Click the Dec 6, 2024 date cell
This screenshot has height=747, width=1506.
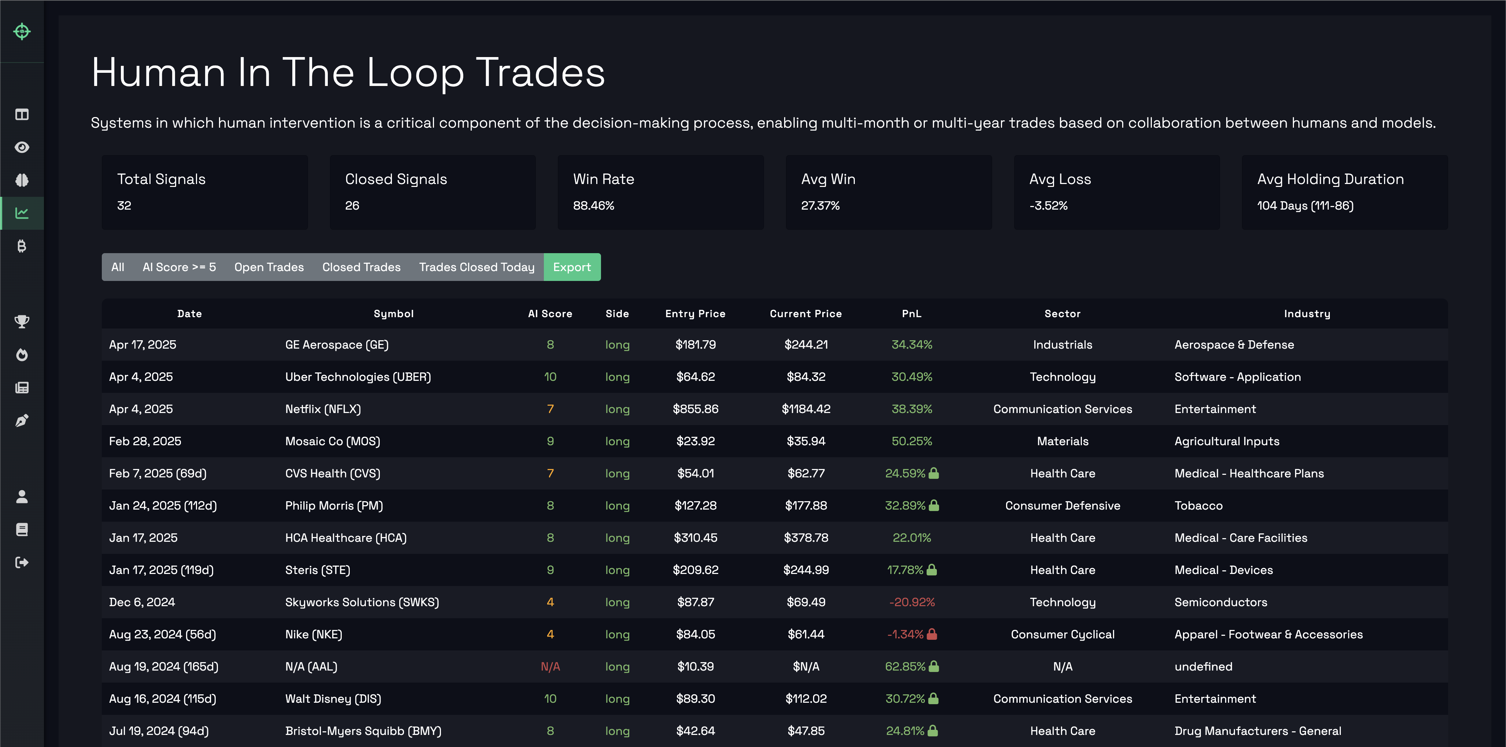tap(142, 601)
